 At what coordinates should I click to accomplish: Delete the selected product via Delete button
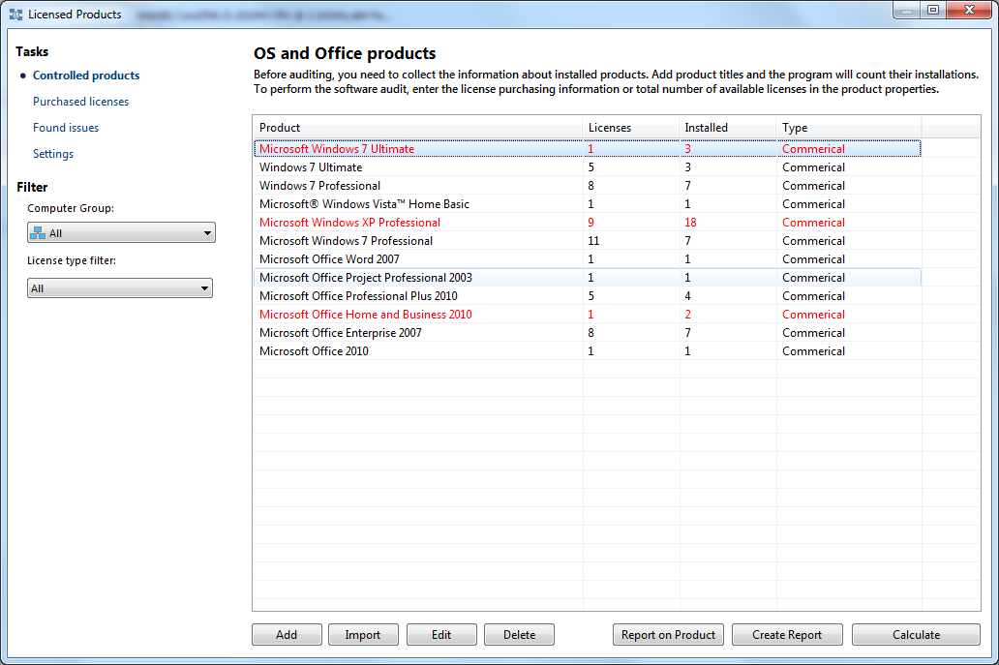(x=519, y=635)
